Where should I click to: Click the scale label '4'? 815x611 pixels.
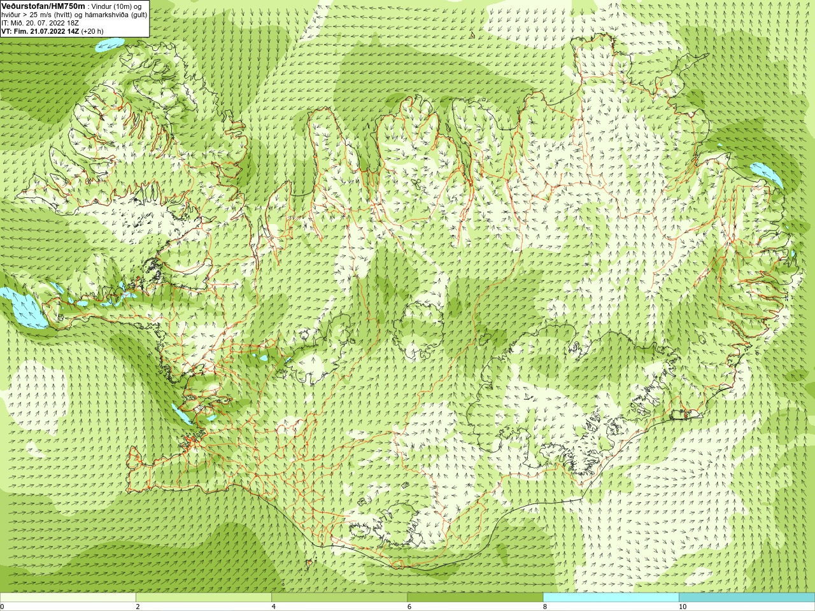coord(274,607)
